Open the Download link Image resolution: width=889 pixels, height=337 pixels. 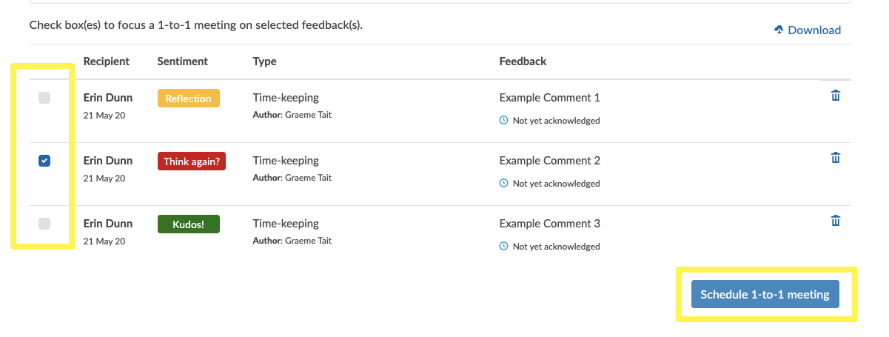808,30
